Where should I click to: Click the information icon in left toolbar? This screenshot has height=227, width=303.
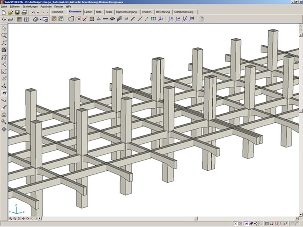click(x=4, y=129)
